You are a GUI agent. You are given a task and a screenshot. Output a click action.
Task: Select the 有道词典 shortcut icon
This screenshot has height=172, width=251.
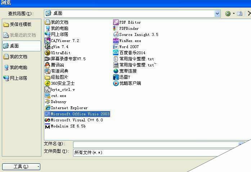coord(48,71)
